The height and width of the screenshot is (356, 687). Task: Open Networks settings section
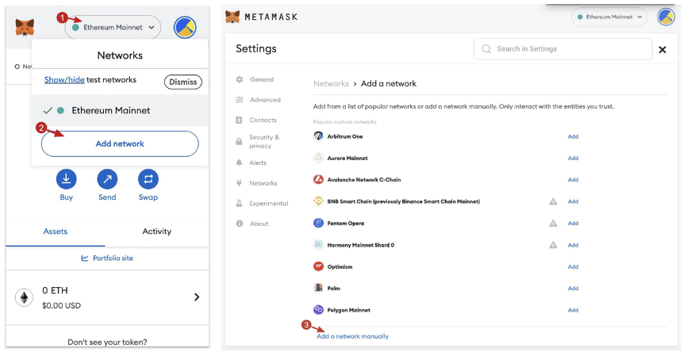point(263,183)
